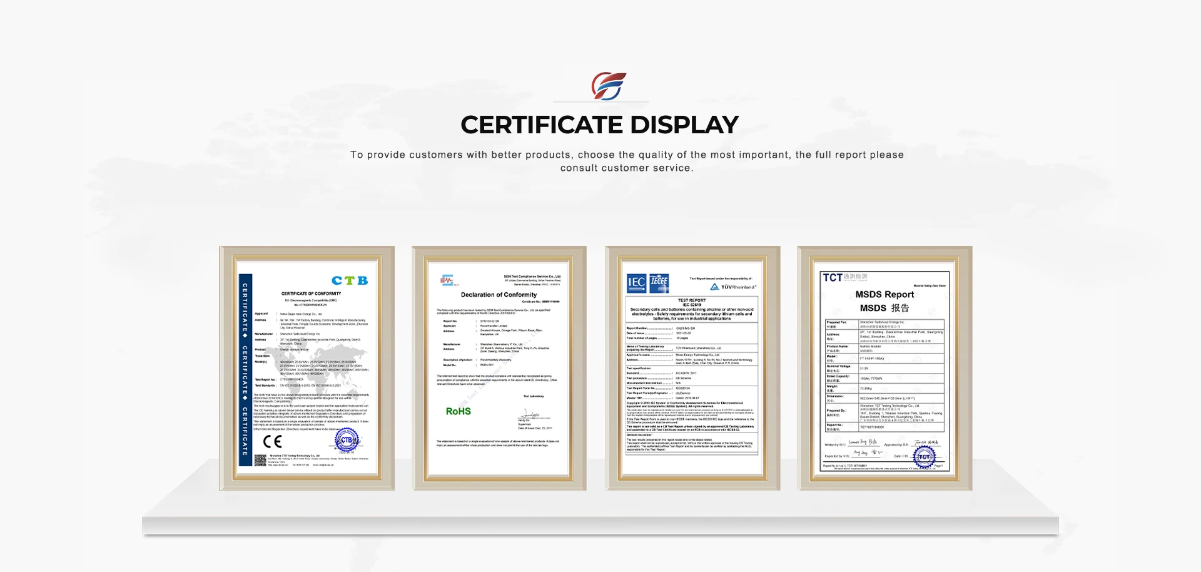Select the IEC logo on the test report

pyautogui.click(x=636, y=285)
